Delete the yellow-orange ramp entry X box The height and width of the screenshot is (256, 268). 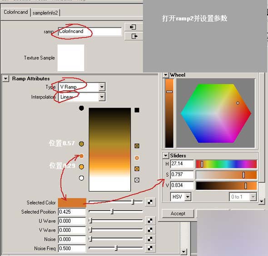pyautogui.click(x=137, y=169)
